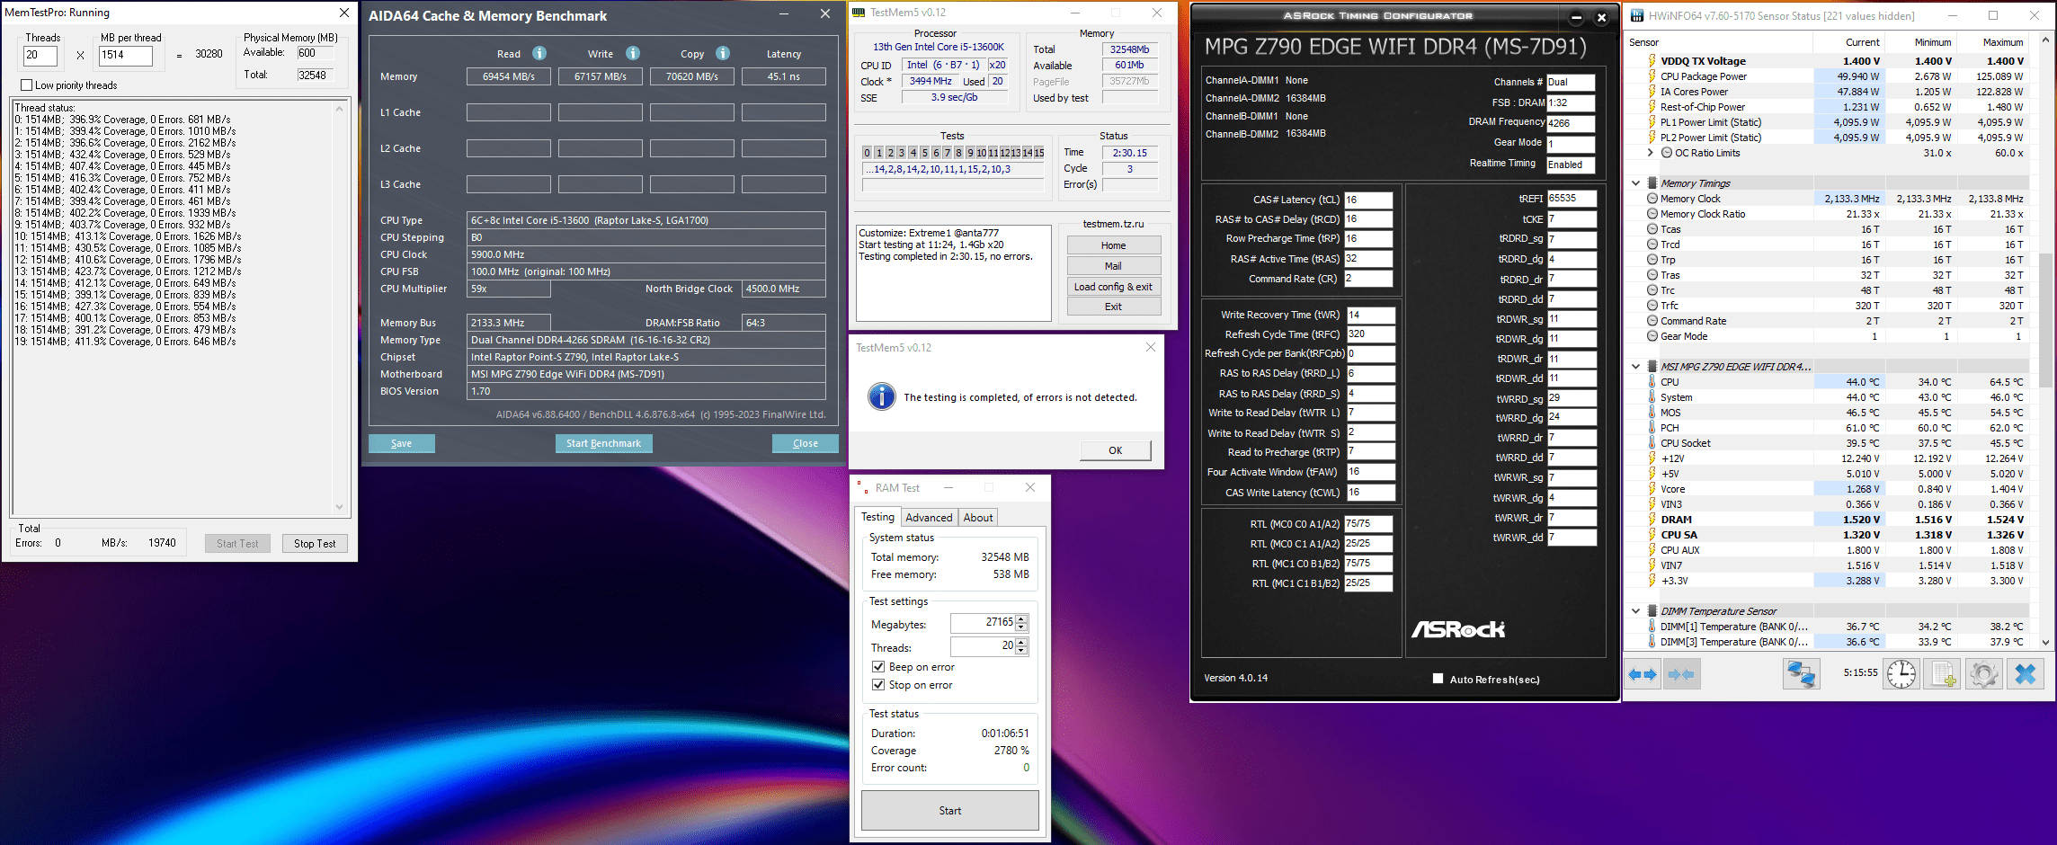Start HWiNFO logging to file icon
The height and width of the screenshot is (845, 2057).
[x=1942, y=674]
